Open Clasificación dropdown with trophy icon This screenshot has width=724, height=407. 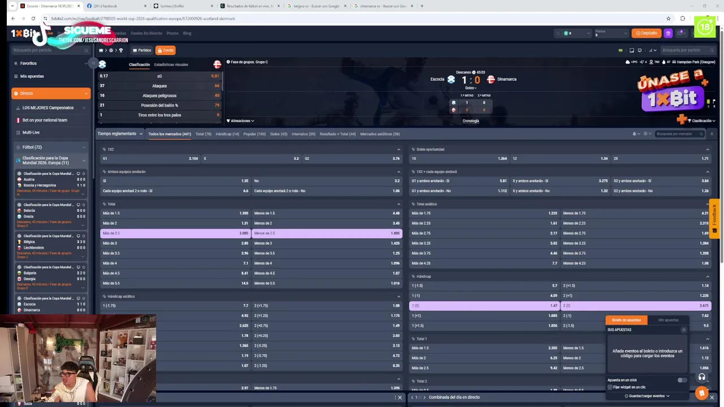[701, 120]
